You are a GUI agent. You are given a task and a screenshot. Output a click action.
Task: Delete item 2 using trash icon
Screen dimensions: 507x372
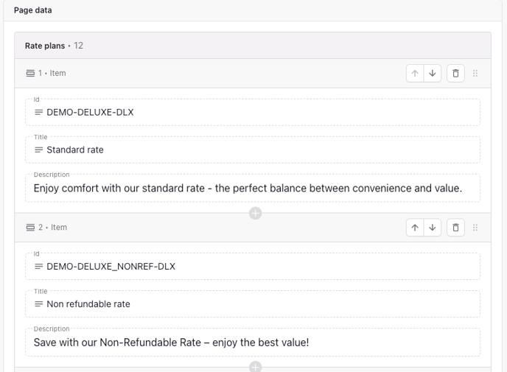(455, 228)
